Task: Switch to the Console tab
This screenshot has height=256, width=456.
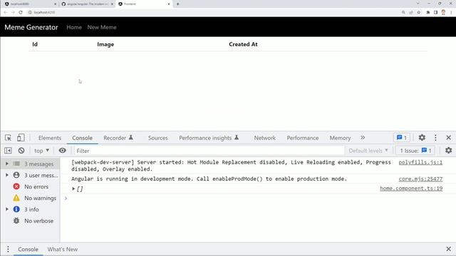Action: (83, 138)
